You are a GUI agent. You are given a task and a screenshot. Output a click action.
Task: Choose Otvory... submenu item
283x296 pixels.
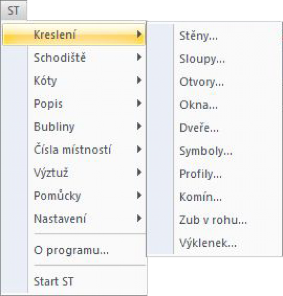click(x=202, y=82)
